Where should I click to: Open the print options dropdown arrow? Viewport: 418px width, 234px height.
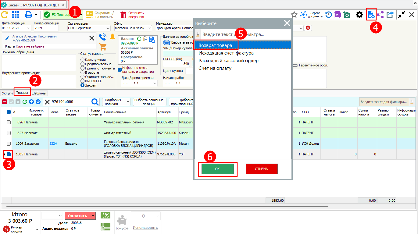[x=36, y=15]
